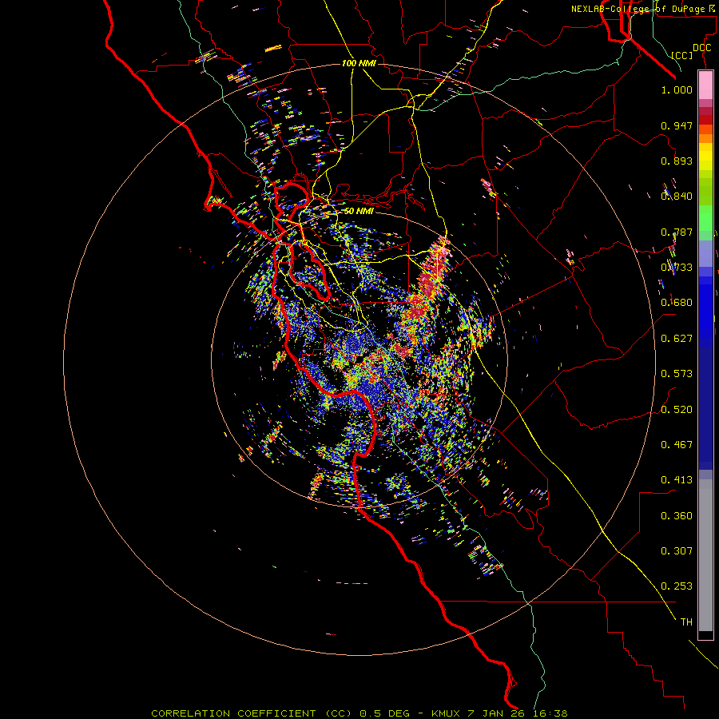Click the 0.253 scale value
Image resolution: width=719 pixels, height=719 pixels.
pos(677,586)
